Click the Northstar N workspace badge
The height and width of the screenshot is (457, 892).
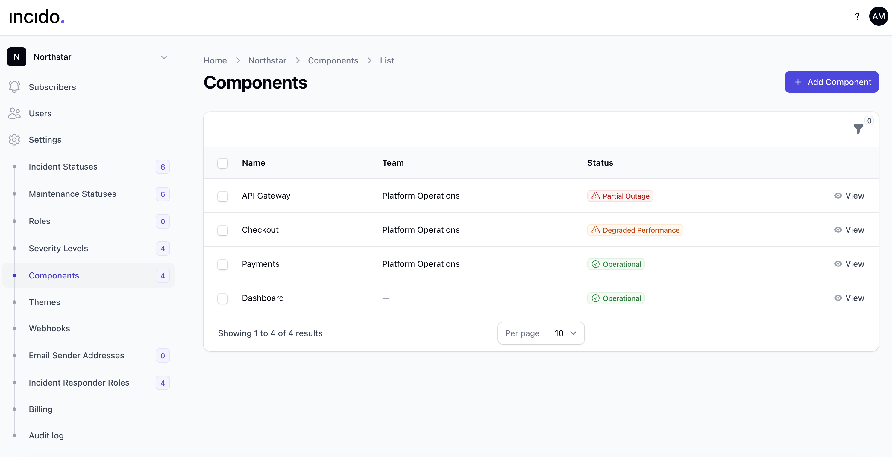pos(17,57)
